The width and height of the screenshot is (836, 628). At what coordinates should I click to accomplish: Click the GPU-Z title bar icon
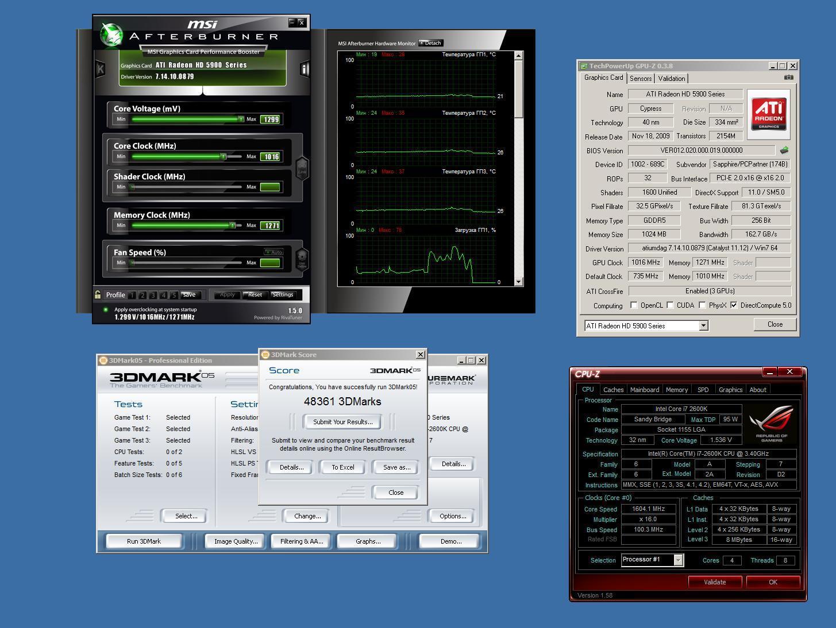pos(584,66)
